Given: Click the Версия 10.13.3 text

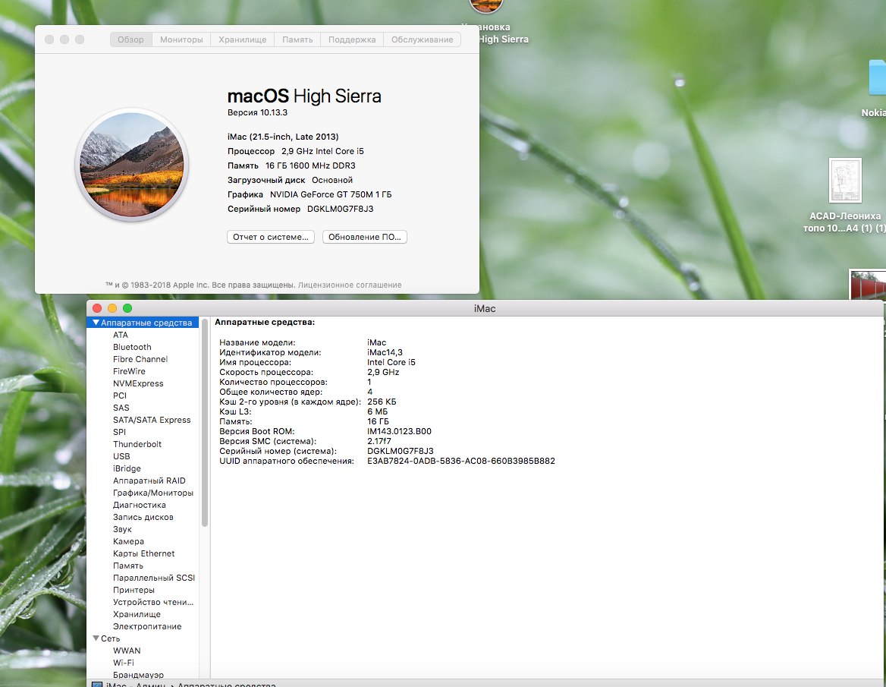Looking at the screenshot, I should 258,112.
